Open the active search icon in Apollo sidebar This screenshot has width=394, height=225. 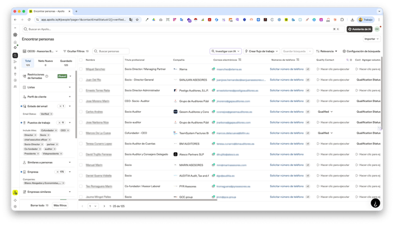point(15,55)
